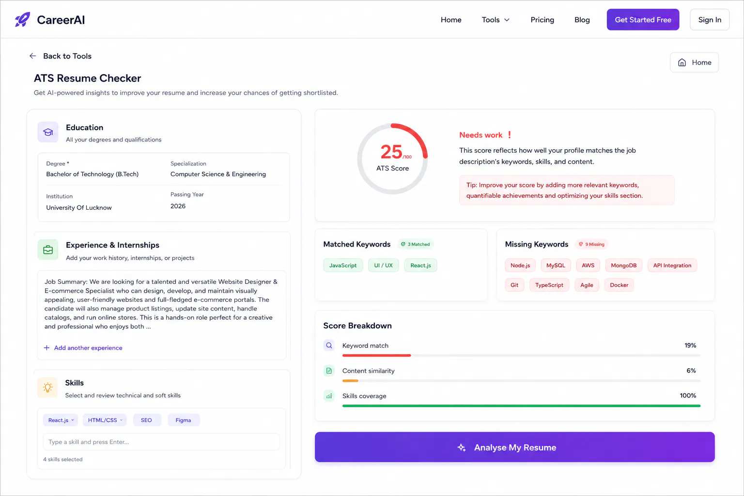Click the Keyword match progress bar
Image resolution: width=744 pixels, height=496 pixels.
(x=521, y=356)
